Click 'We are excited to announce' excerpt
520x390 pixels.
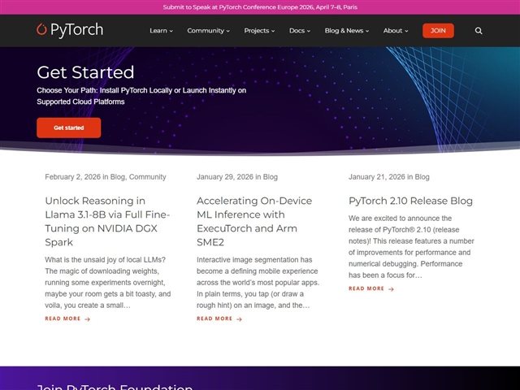(x=411, y=247)
